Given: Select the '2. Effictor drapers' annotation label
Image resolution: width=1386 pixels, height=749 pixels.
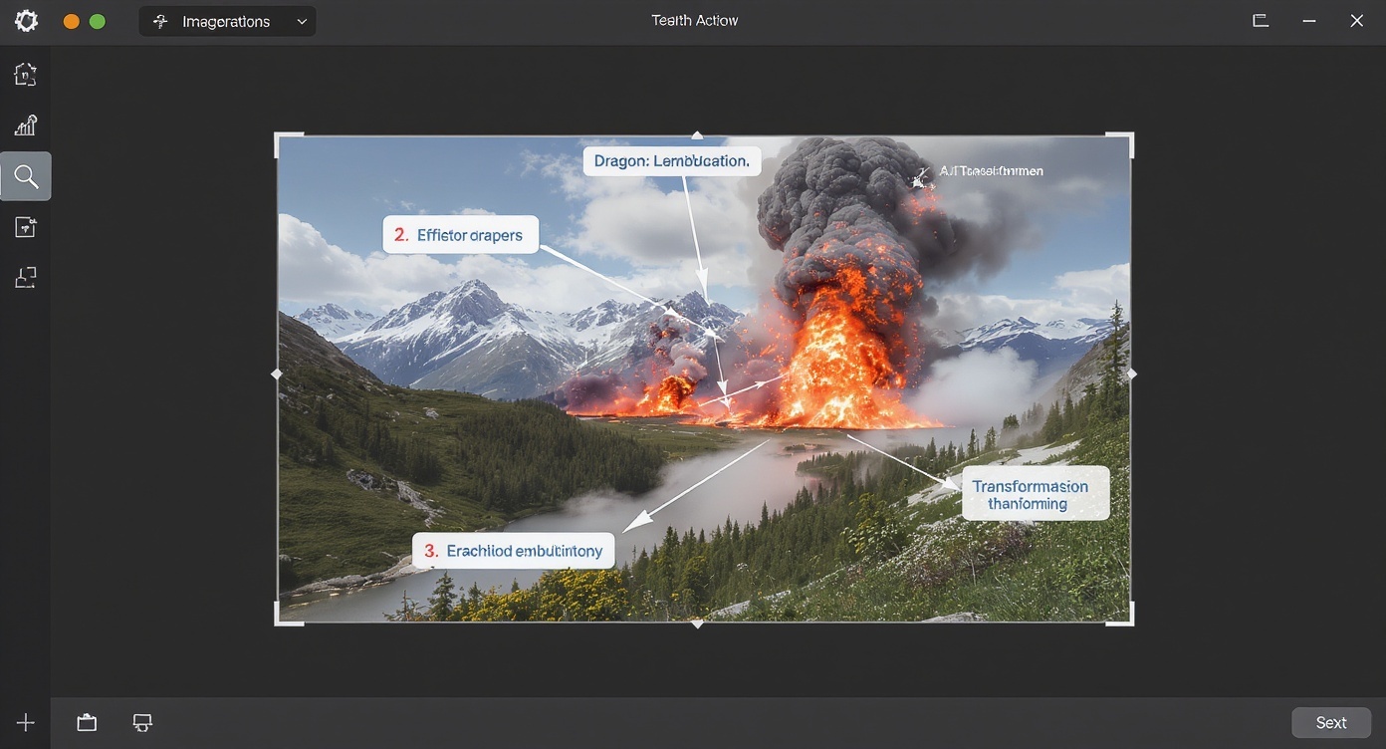Looking at the screenshot, I should click(x=460, y=235).
